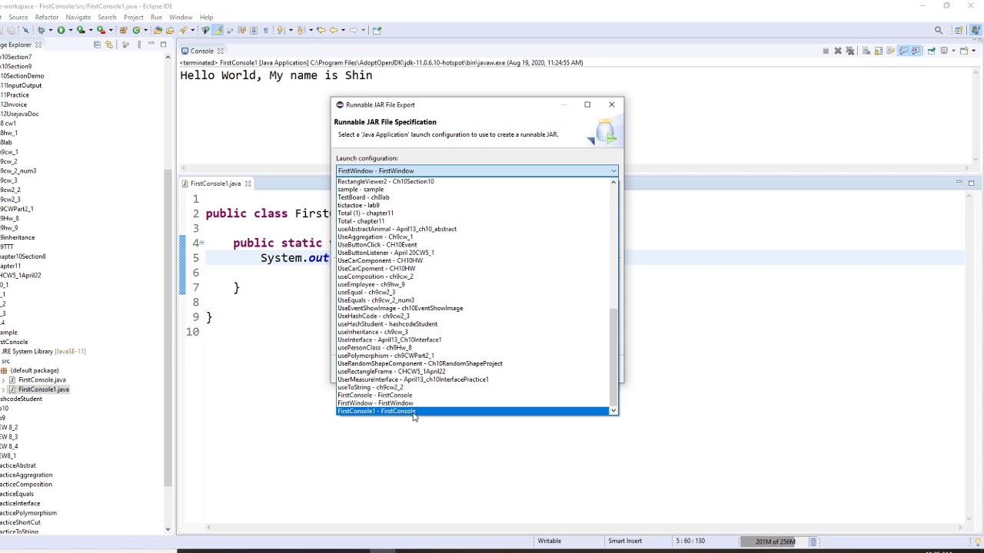This screenshot has height=553, width=984.
Task: Open the Refactor menu
Action: point(47,17)
